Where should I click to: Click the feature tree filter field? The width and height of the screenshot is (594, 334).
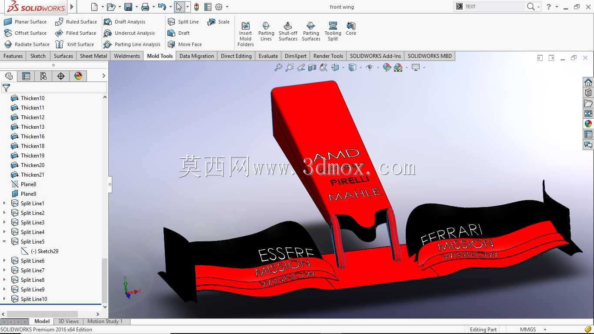point(54,88)
